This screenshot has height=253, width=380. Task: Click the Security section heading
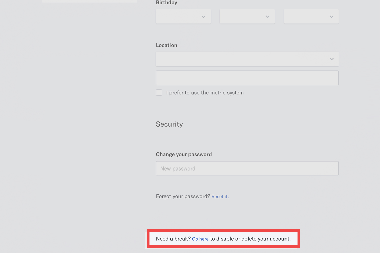[x=169, y=124]
